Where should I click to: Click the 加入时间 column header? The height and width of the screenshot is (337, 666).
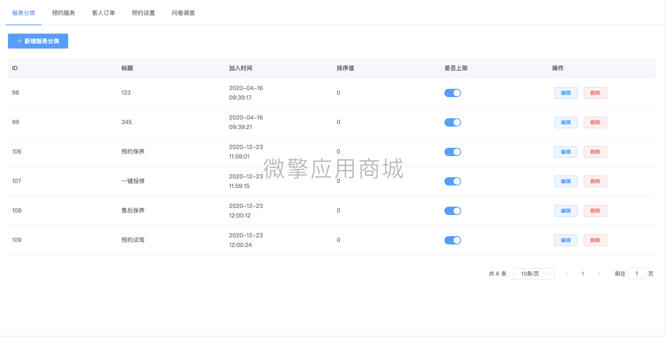point(241,68)
